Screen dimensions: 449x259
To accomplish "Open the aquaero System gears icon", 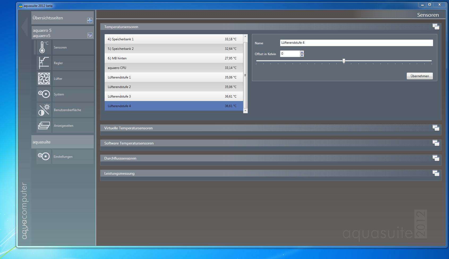I will (44, 94).
